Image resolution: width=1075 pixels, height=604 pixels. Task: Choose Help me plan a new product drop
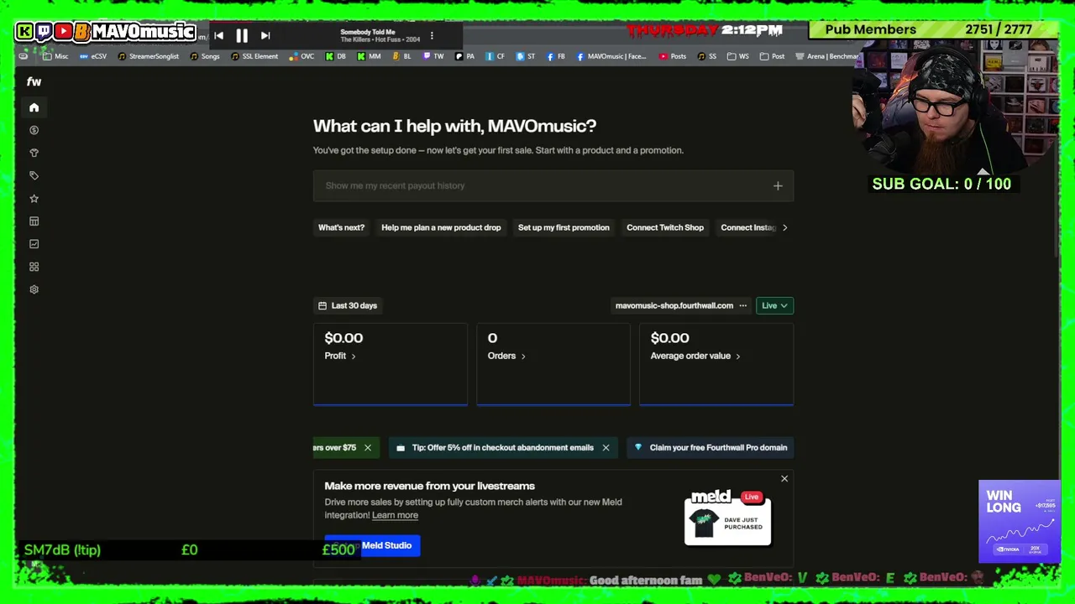(x=441, y=227)
